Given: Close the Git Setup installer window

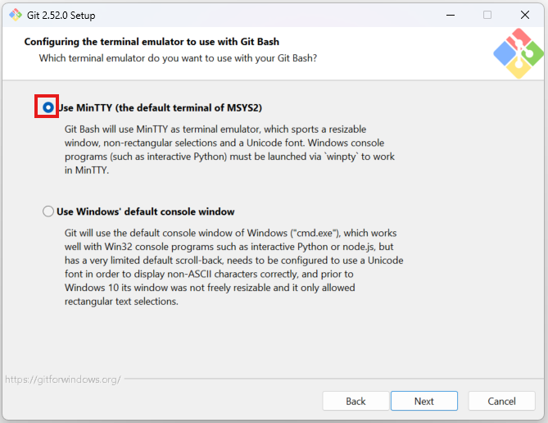Looking at the screenshot, I should click(x=525, y=15).
